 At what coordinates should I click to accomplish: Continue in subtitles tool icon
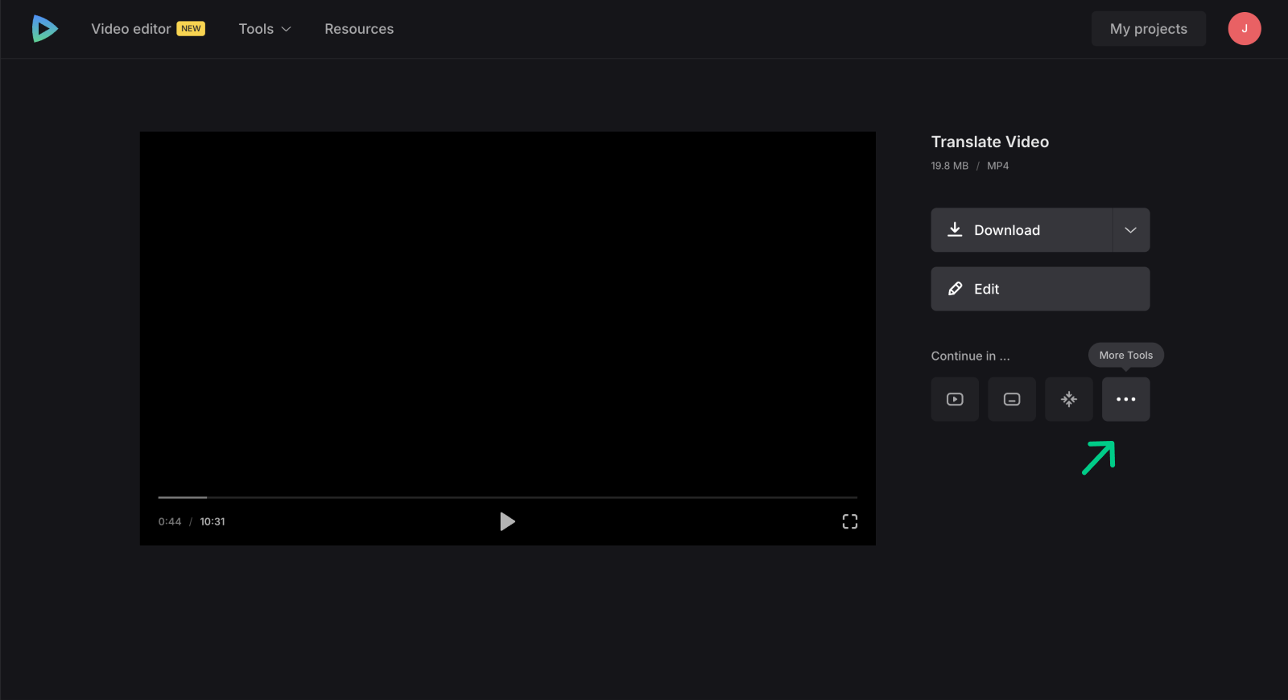pyautogui.click(x=1012, y=399)
